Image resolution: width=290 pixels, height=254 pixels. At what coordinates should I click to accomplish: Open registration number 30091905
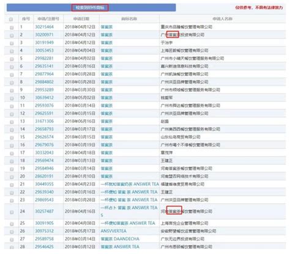point(44,223)
